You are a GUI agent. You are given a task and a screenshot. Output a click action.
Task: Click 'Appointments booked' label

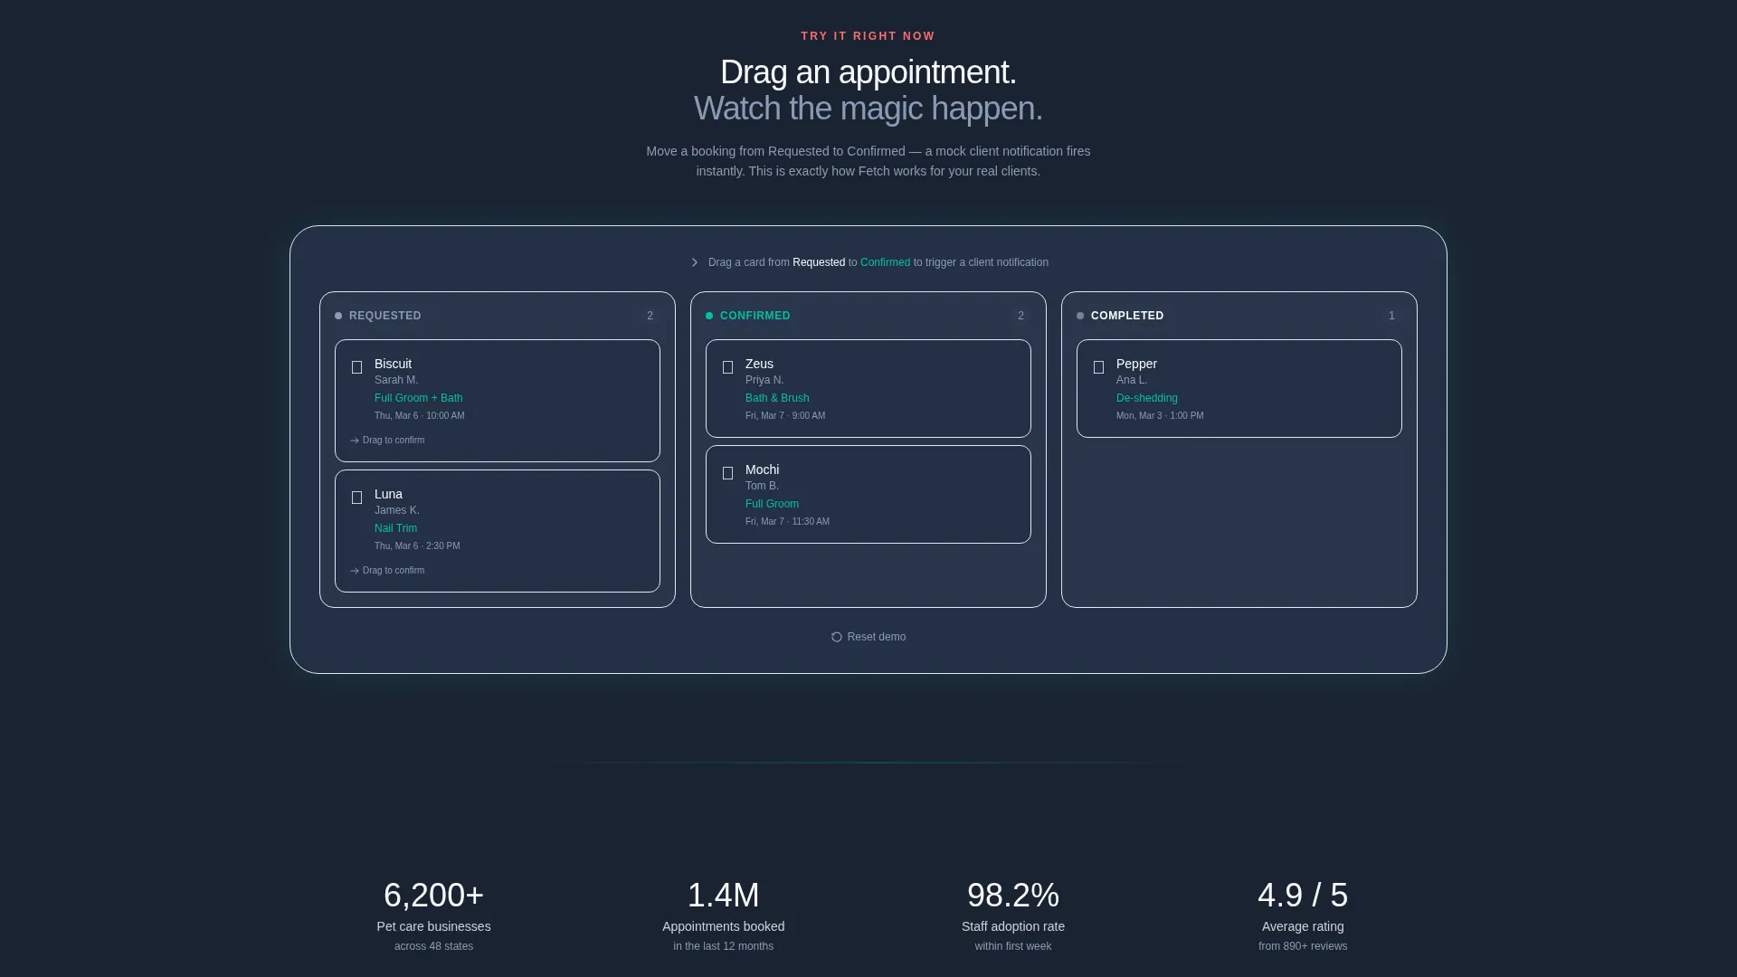point(724,926)
